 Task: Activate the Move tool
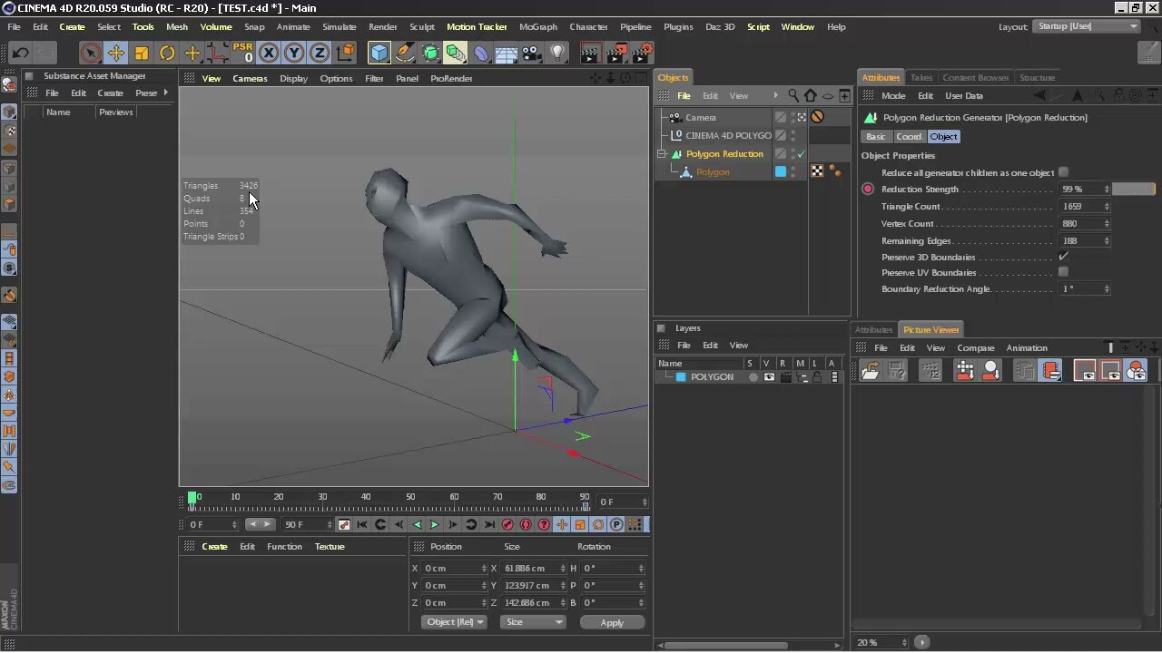point(115,53)
